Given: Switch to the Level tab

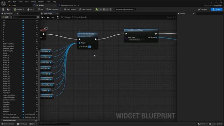Looking at the screenshot, I should click(14, 5).
